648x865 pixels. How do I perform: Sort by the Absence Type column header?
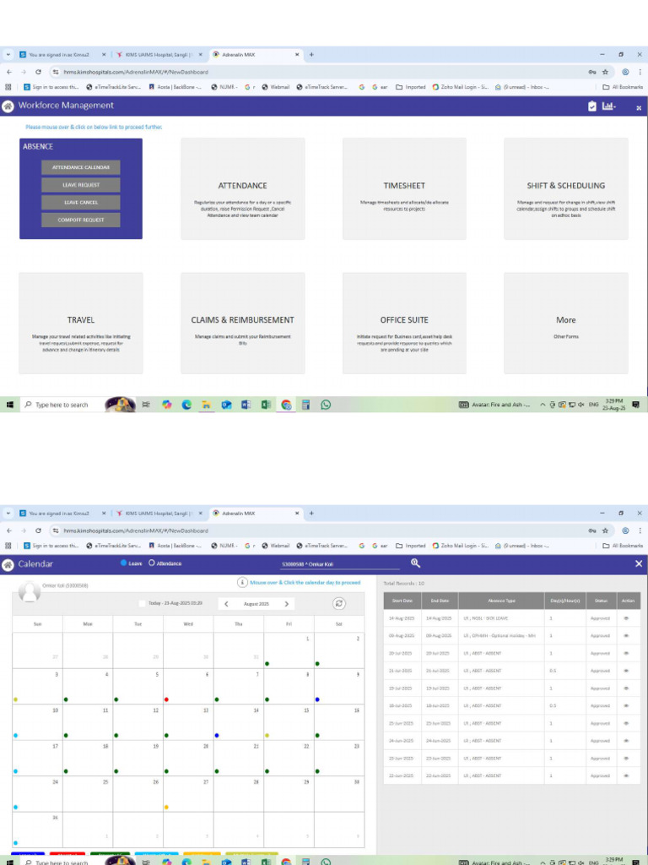[501, 601]
